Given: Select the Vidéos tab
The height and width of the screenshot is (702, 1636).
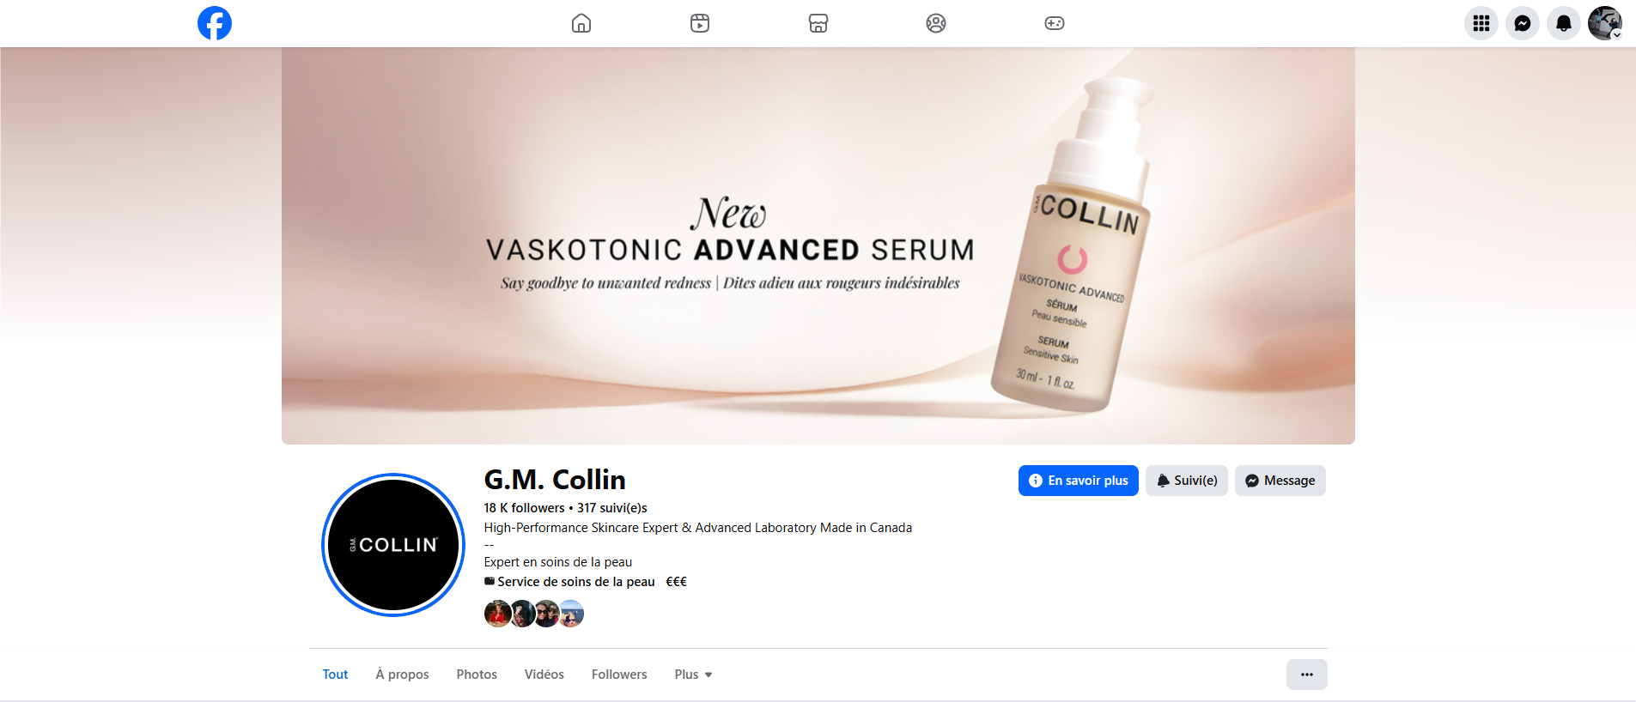Looking at the screenshot, I should coord(544,675).
